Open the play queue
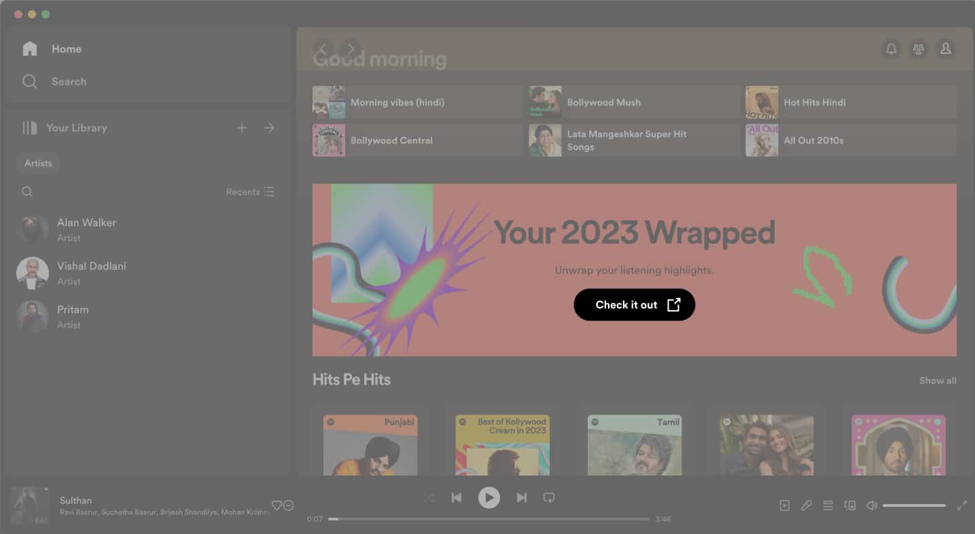975x534 pixels. [828, 505]
